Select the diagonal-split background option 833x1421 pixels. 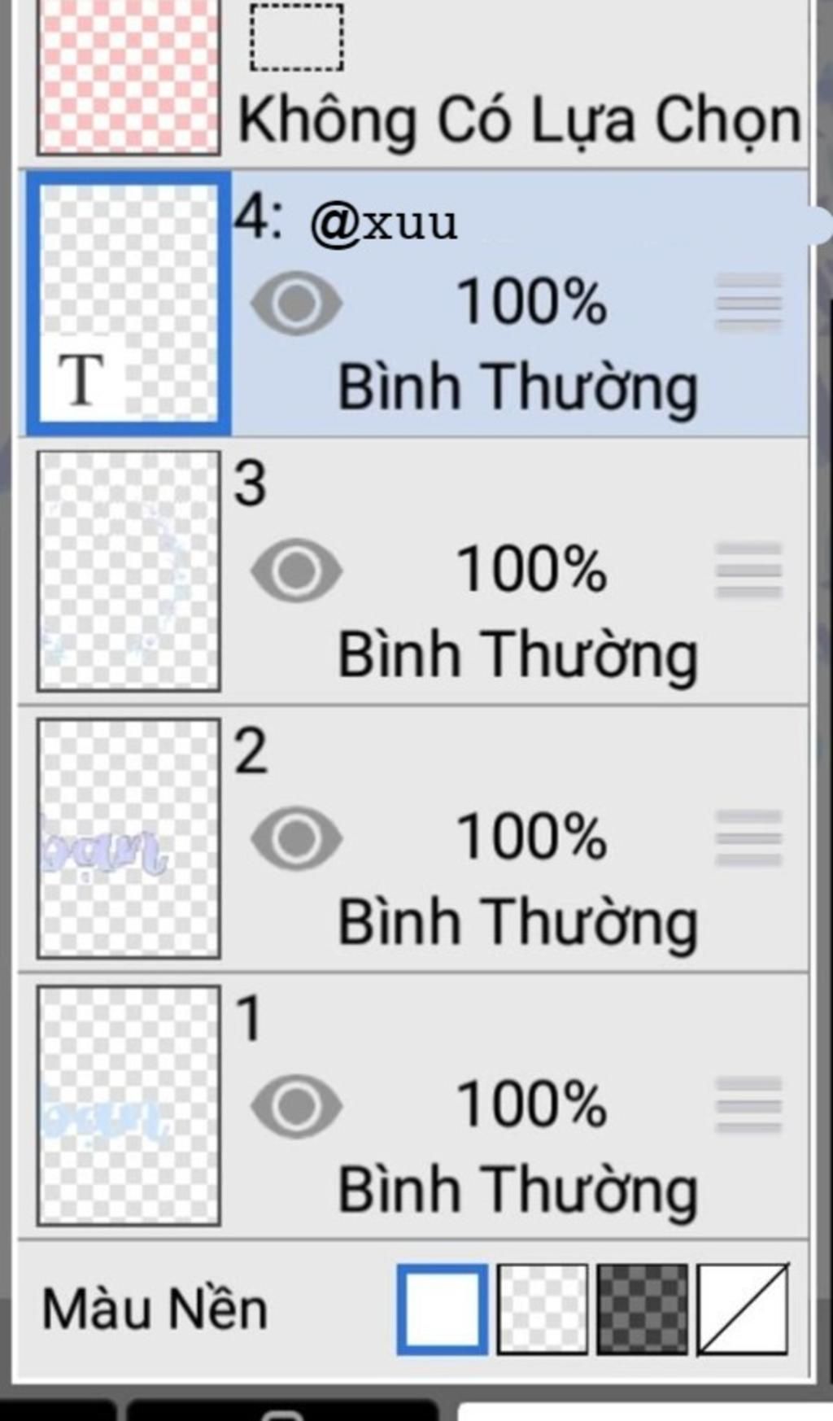point(742,1309)
